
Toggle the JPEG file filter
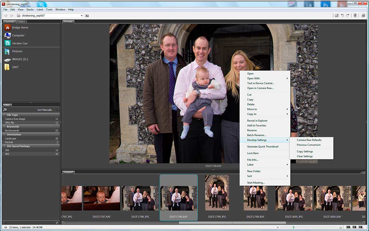coord(10,123)
